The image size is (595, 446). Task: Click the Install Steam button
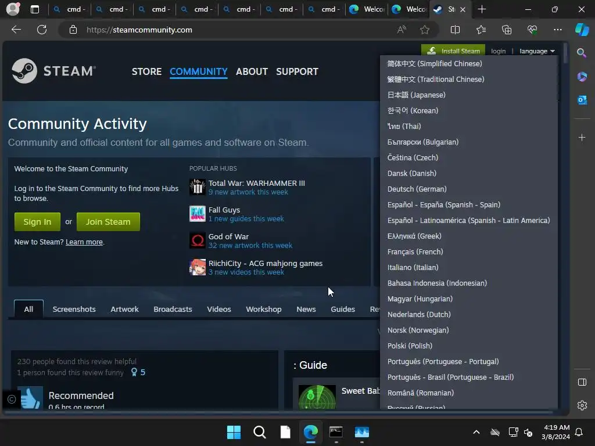click(453, 51)
